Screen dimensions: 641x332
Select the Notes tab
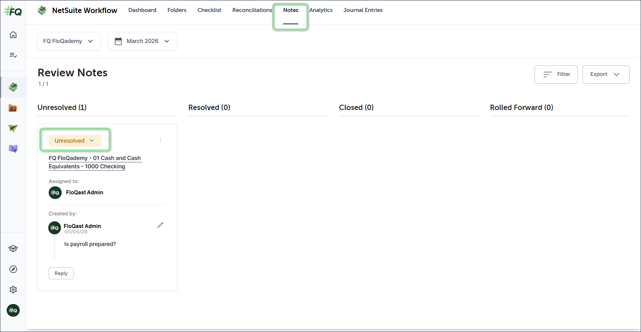click(291, 10)
